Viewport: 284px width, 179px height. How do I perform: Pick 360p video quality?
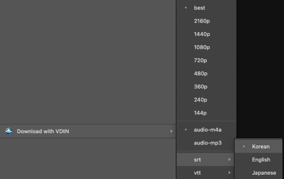pos(200,86)
